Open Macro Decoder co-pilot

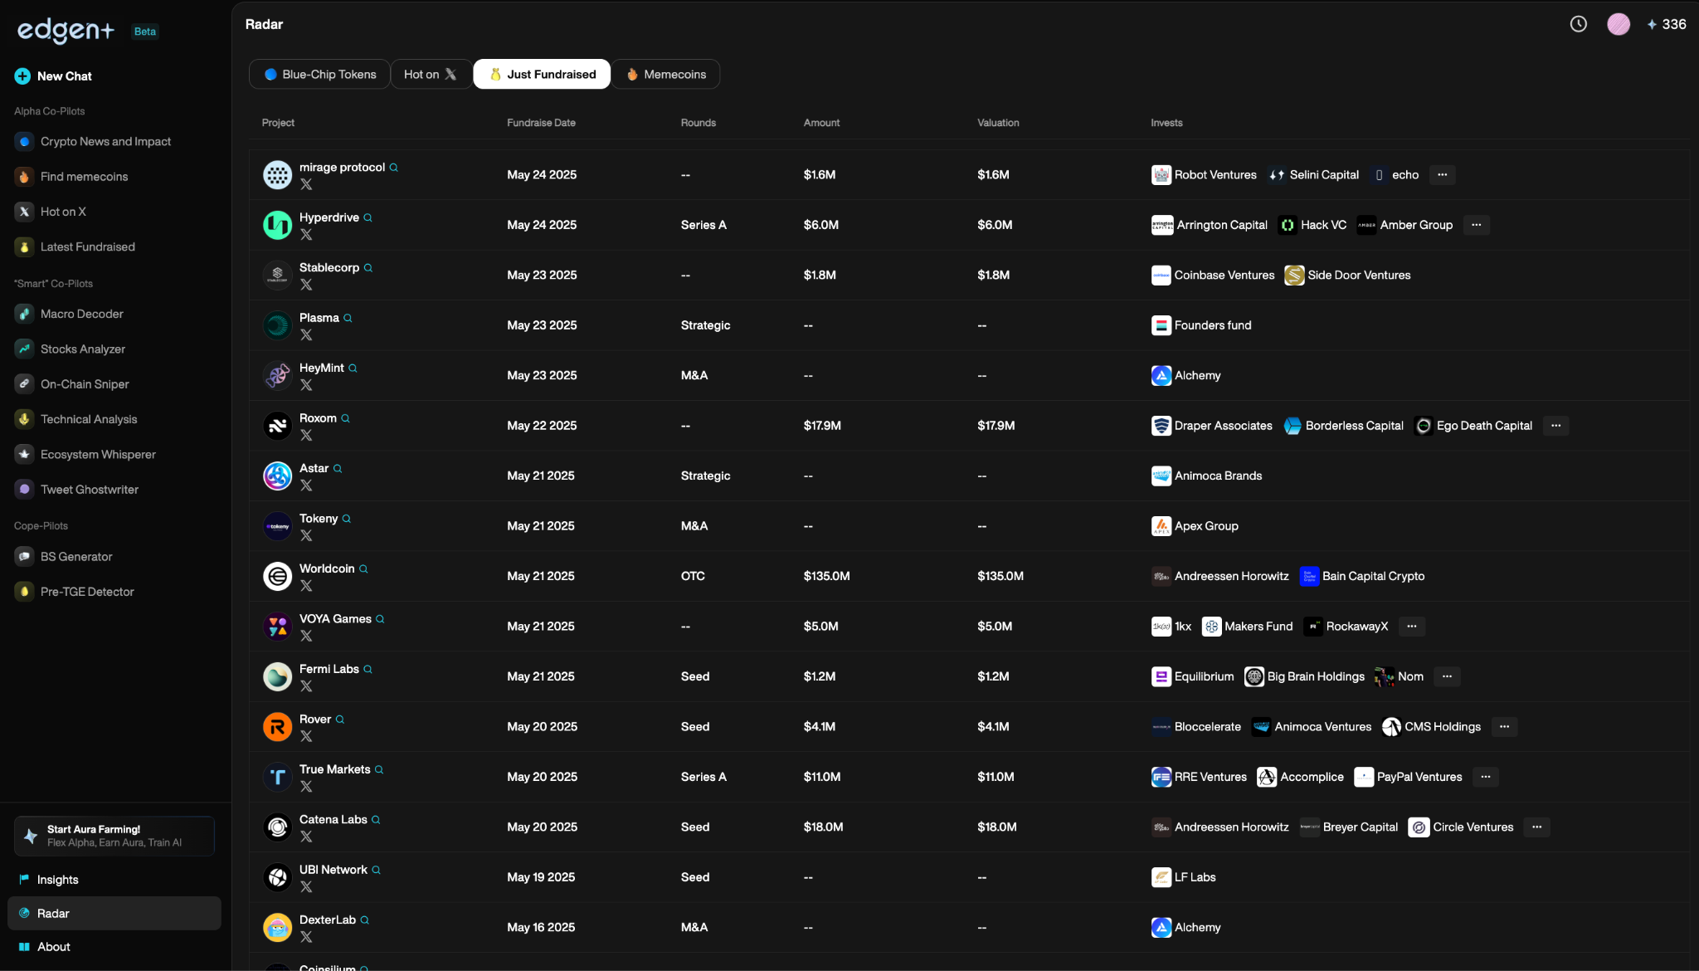tap(81, 314)
